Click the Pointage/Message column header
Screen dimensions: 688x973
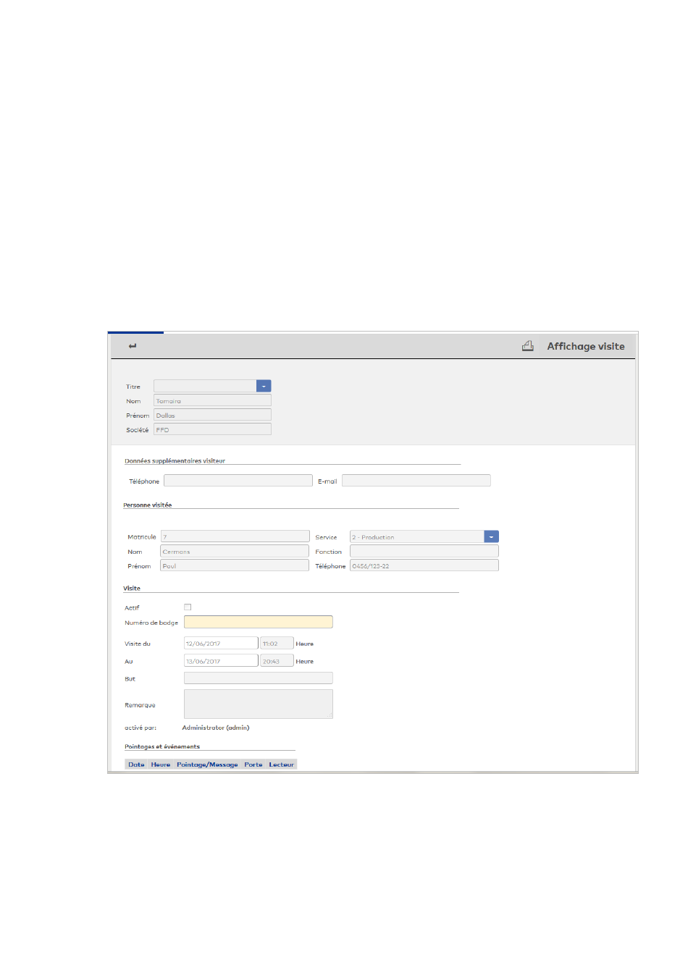207,764
